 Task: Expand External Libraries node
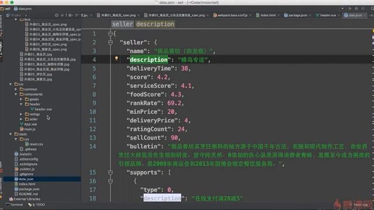(25, 199)
